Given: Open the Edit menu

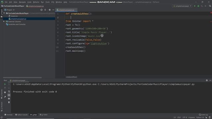Looking at the screenshot, I should tap(10, 2).
